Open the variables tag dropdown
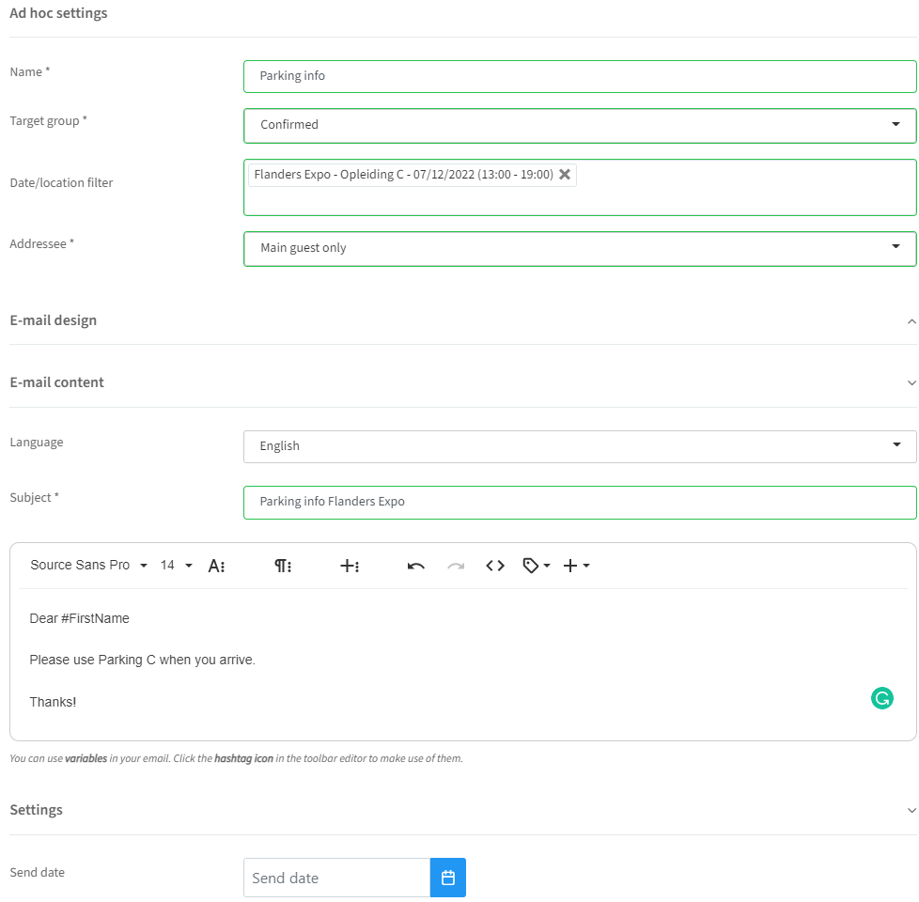919x902 pixels. (x=536, y=567)
